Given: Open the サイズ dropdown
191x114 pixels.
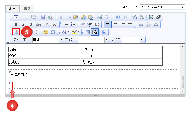Looking at the screenshot, I should pos(133,39).
